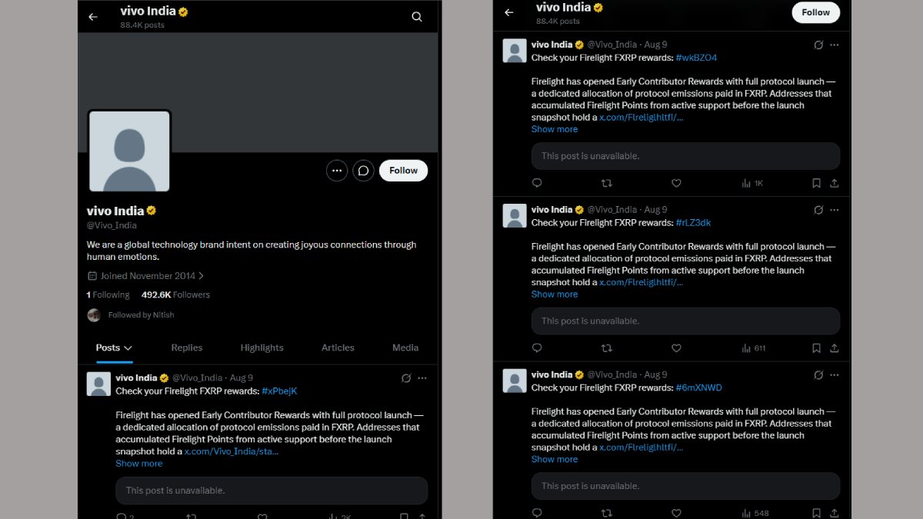Open Grok icon on #xPbejK post

click(406, 378)
